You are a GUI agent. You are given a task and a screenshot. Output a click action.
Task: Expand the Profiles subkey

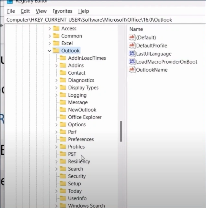(x=56, y=147)
